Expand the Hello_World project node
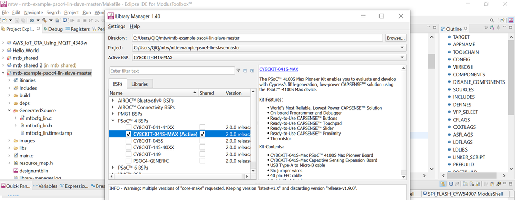The image size is (515, 200). point(3,50)
